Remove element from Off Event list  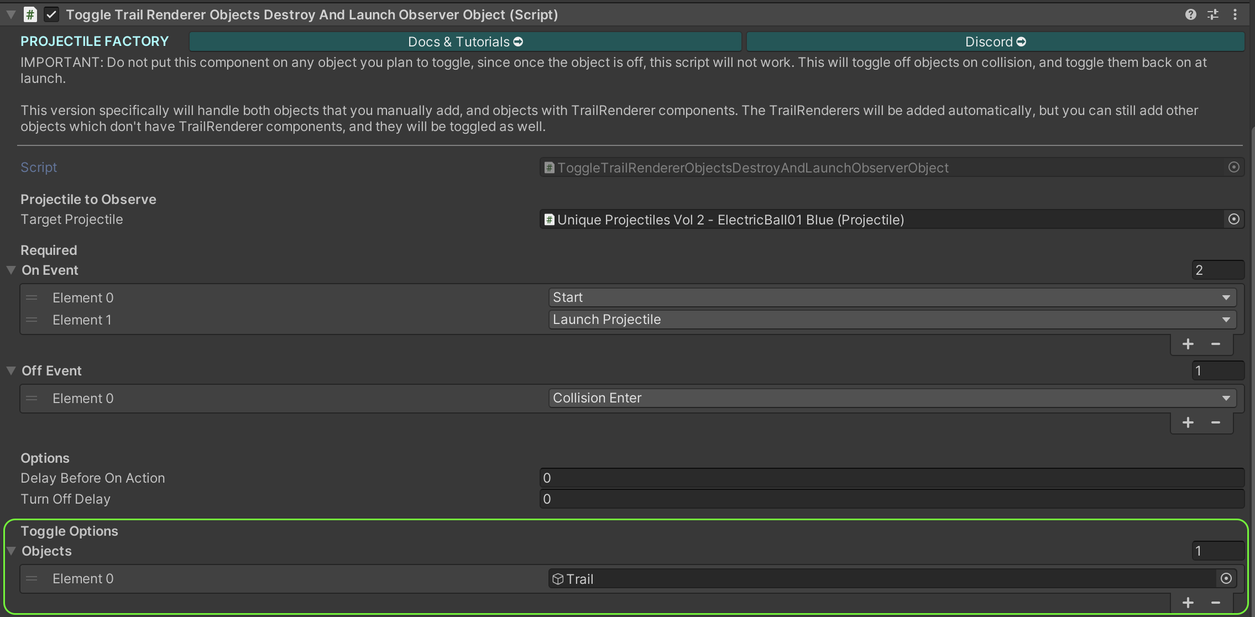tap(1215, 422)
